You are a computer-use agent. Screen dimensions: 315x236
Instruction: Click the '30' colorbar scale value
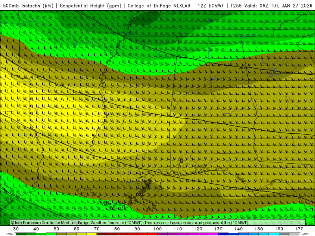point(16,229)
